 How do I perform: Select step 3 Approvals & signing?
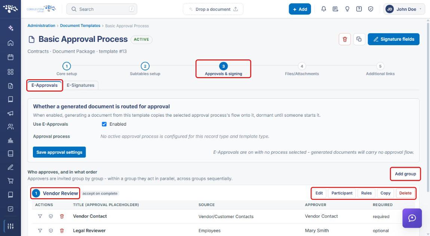[x=224, y=69]
